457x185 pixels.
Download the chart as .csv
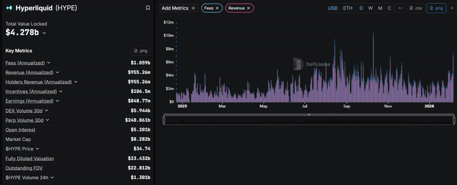pyautogui.click(x=416, y=8)
